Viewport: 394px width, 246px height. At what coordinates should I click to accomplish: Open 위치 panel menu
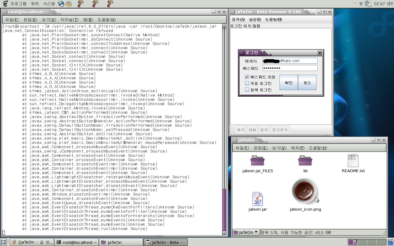pos(35,4)
